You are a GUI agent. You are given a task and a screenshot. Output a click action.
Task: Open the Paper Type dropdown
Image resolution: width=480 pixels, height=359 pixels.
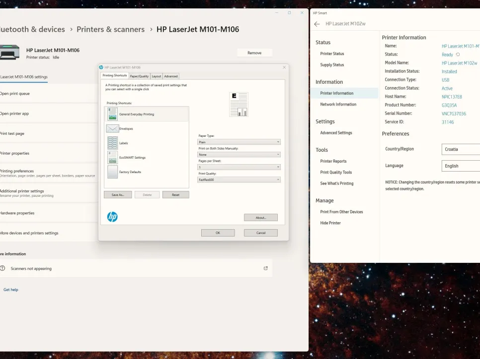click(239, 142)
